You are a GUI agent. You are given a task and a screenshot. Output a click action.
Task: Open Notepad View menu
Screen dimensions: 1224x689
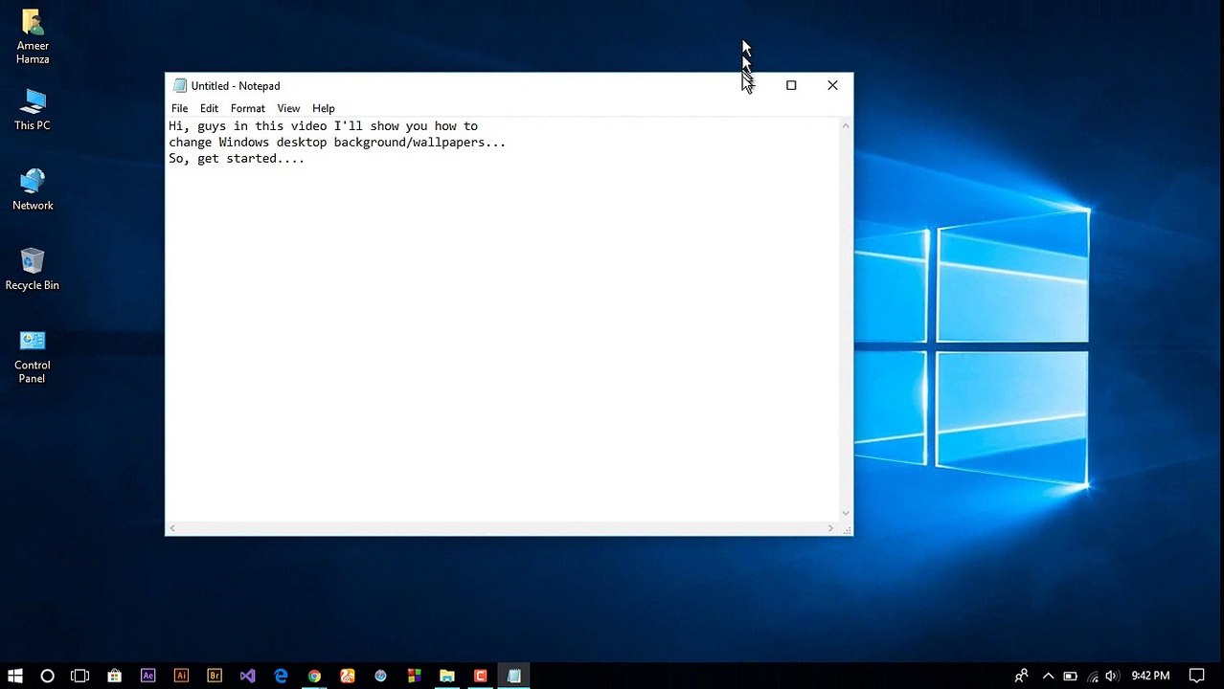pos(288,108)
